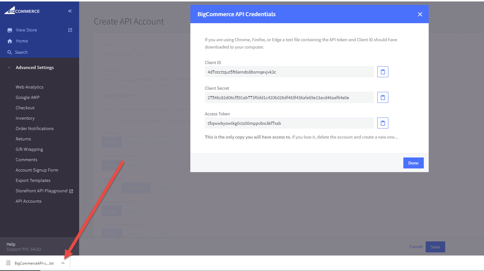Click 'BigCommerce API Credentials' dialog title
The image size is (484, 271).
[x=237, y=14]
